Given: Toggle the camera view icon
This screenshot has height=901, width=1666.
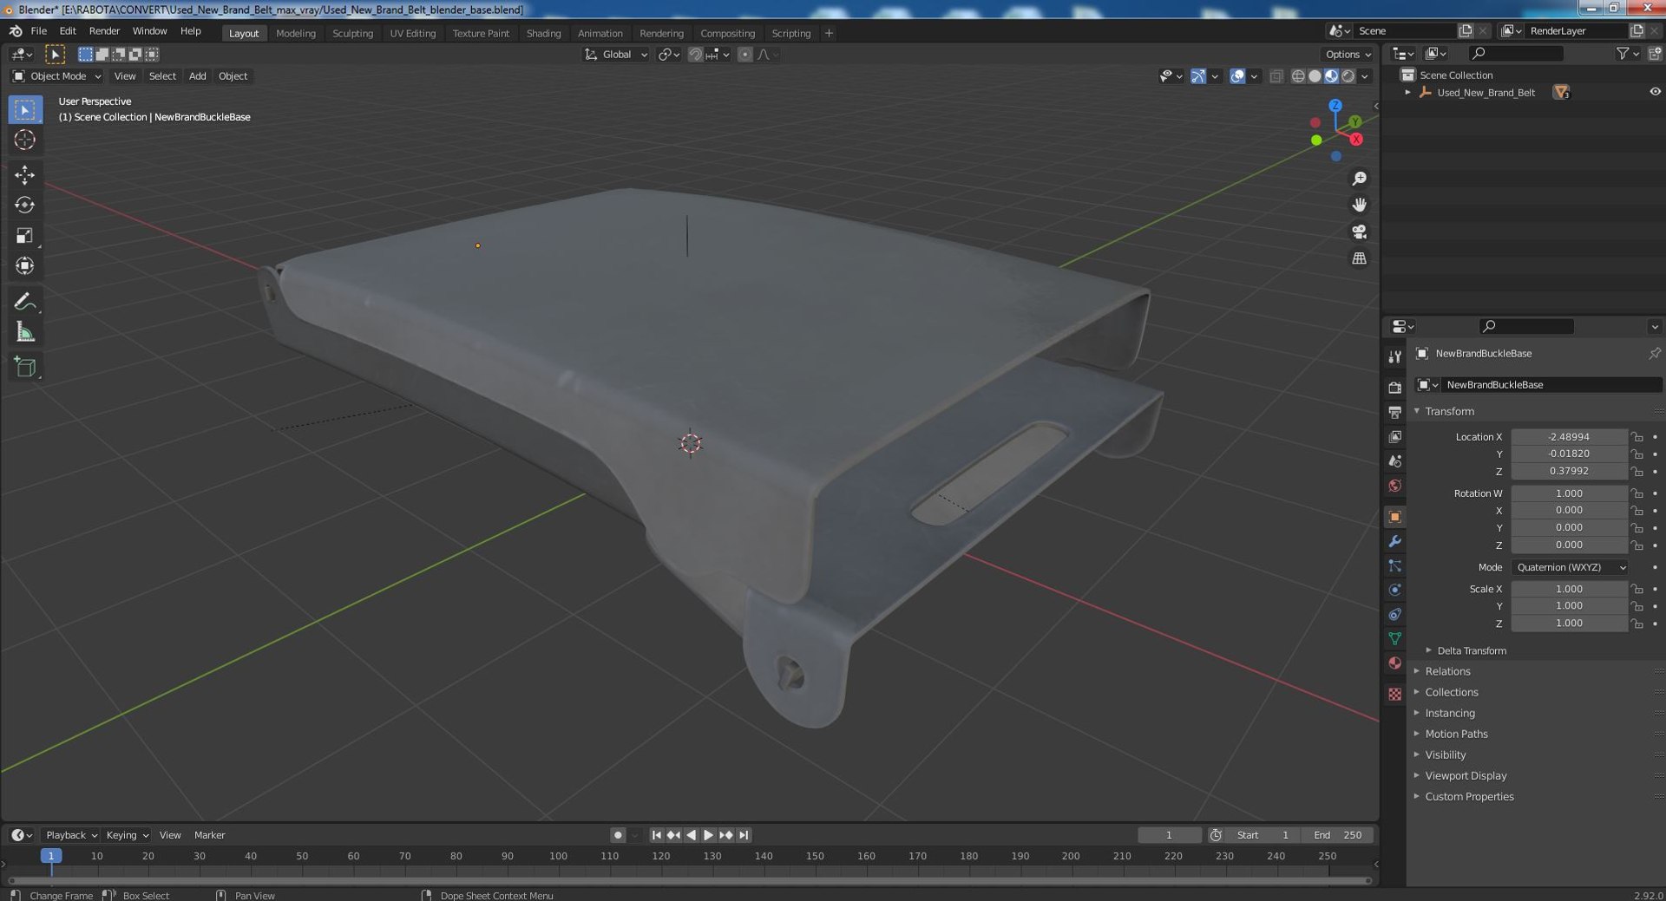Looking at the screenshot, I should pyautogui.click(x=1359, y=232).
